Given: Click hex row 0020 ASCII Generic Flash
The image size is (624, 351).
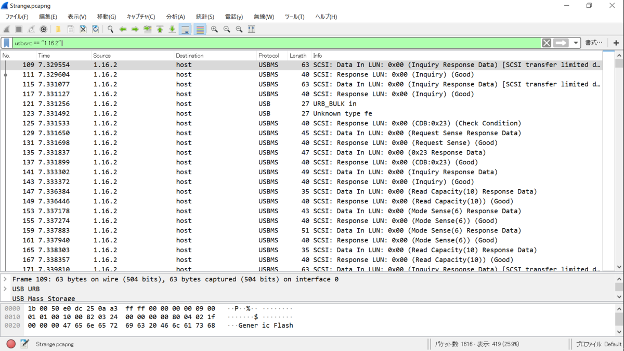Looking at the screenshot, I should tap(266, 326).
